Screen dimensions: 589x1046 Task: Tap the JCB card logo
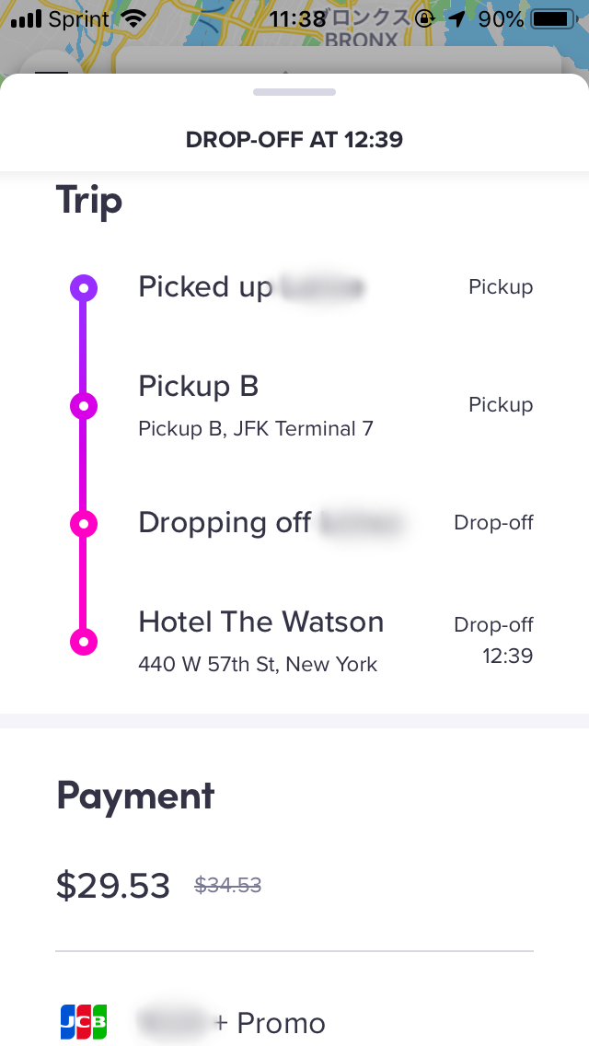[84, 1022]
